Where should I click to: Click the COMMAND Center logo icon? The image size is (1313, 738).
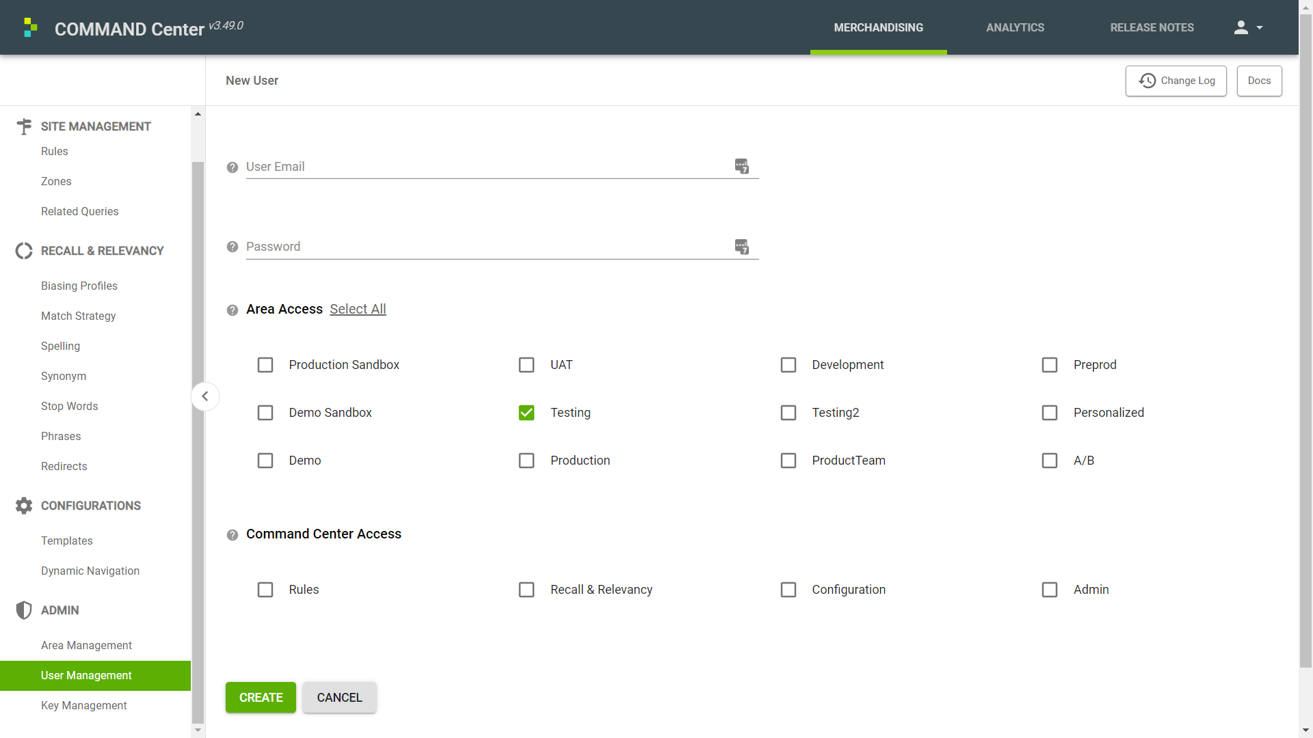pos(30,27)
